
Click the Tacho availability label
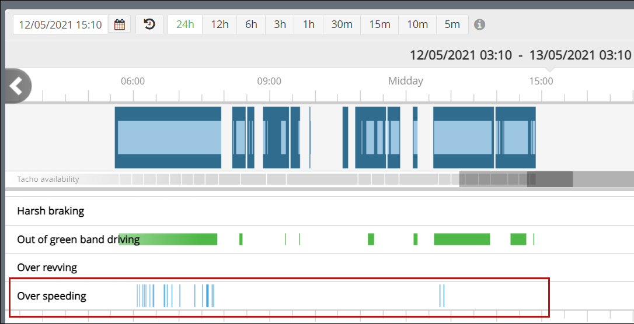(x=48, y=179)
